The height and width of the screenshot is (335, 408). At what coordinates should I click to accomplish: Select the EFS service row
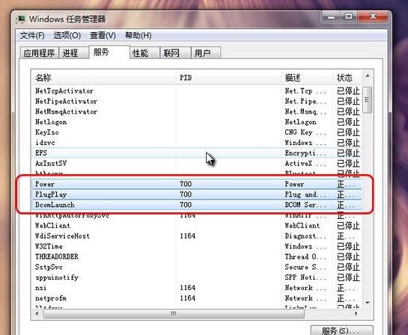coord(197,153)
